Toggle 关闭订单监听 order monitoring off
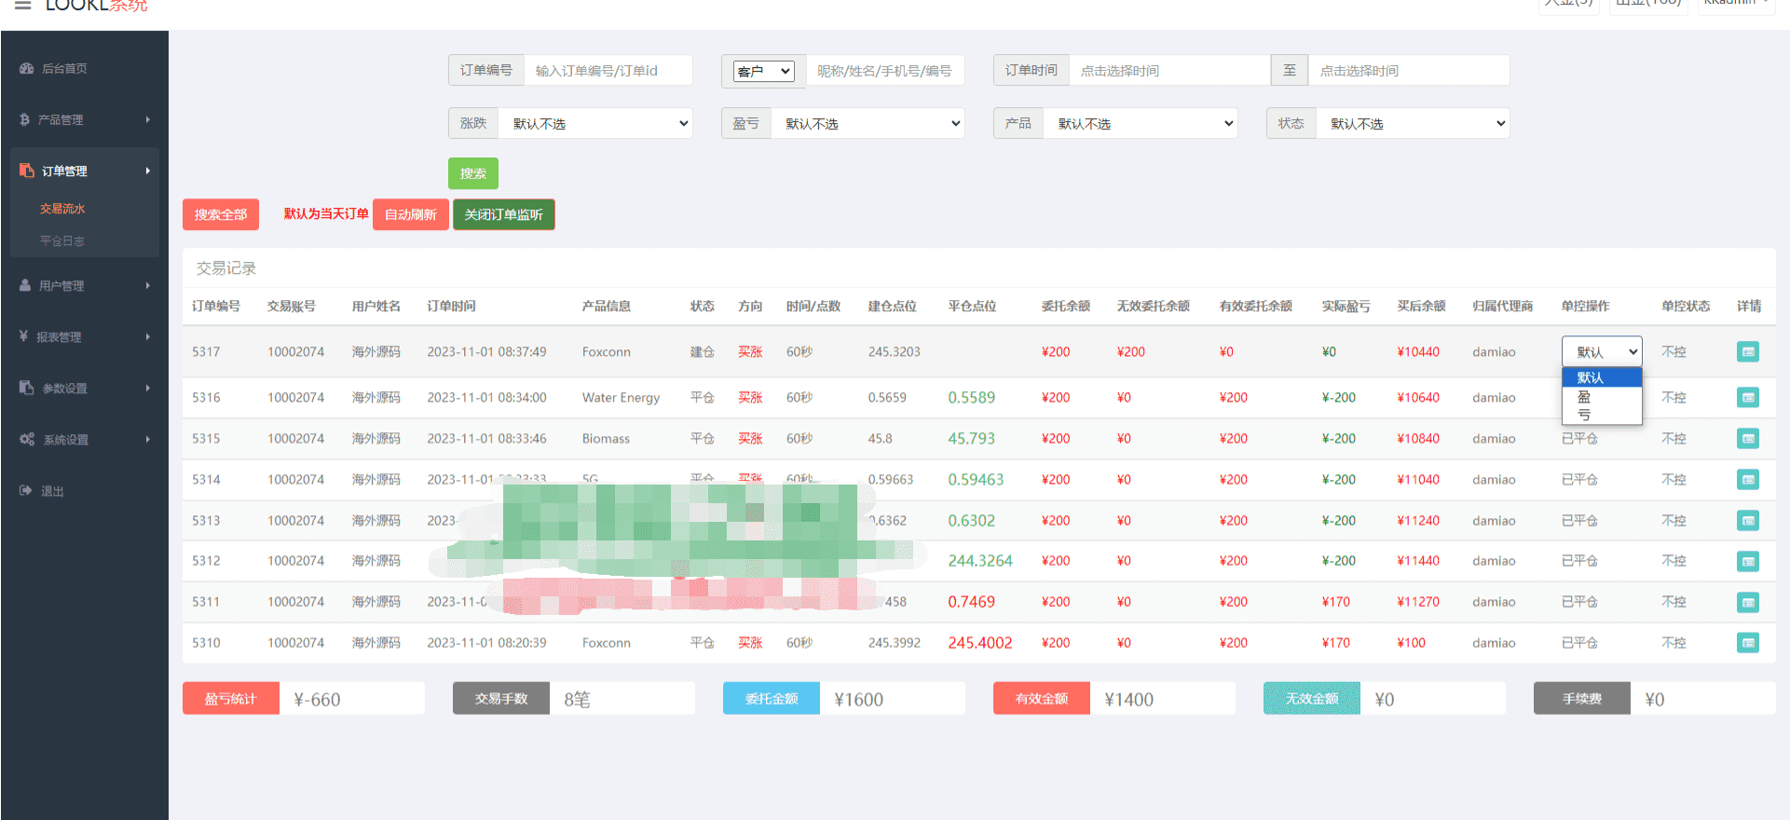1790x820 pixels. (504, 214)
